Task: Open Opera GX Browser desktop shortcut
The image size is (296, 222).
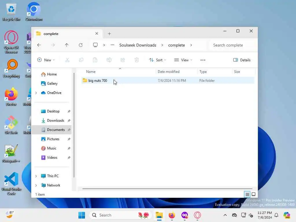Action: [11, 42]
